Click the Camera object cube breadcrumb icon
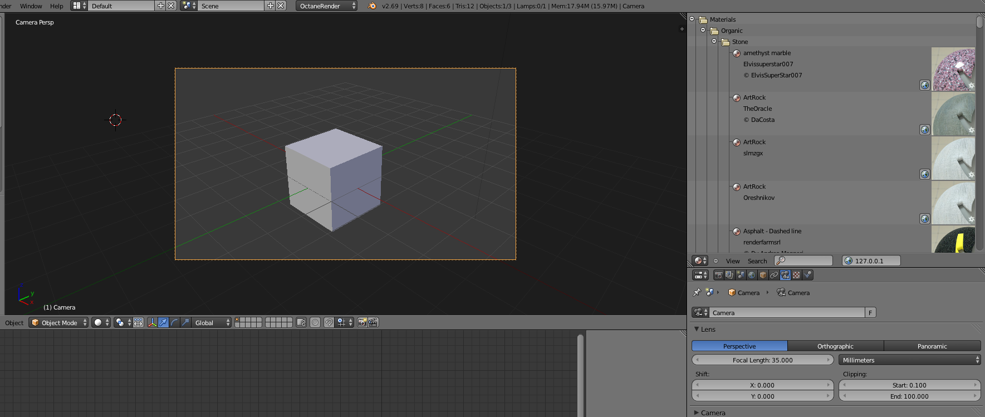This screenshot has height=417, width=985. (x=732, y=292)
